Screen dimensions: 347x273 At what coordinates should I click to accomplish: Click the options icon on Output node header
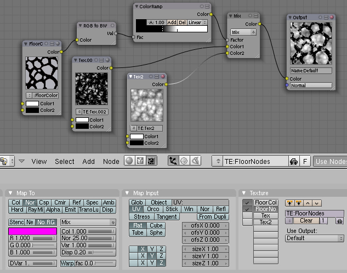coord(326,17)
